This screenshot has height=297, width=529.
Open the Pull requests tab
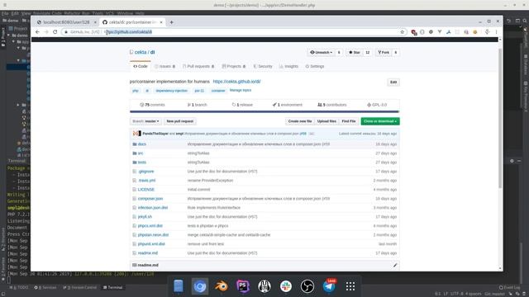(198, 66)
